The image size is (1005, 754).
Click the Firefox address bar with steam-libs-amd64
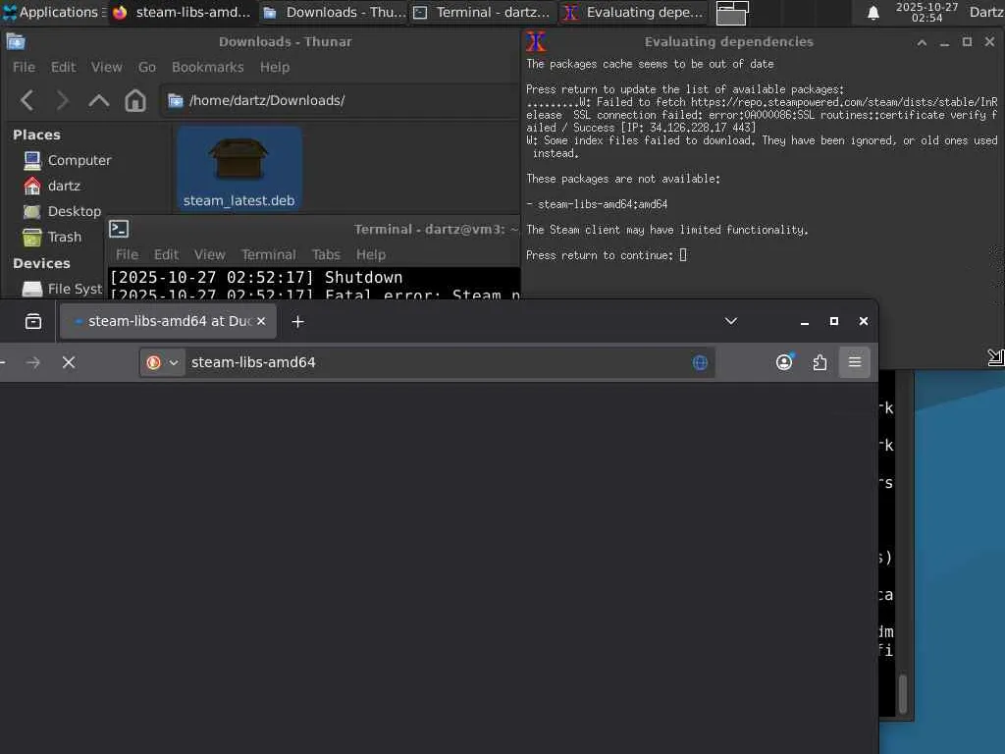coord(427,363)
